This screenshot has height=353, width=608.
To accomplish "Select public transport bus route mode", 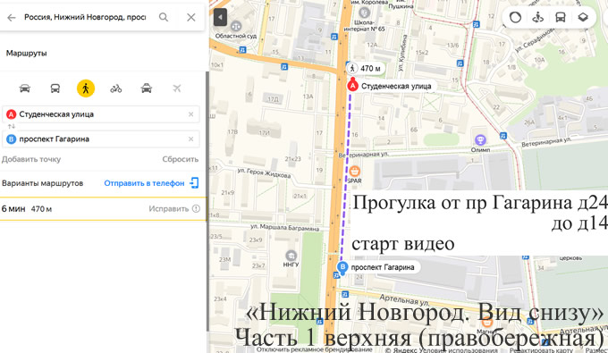I will coord(55,88).
